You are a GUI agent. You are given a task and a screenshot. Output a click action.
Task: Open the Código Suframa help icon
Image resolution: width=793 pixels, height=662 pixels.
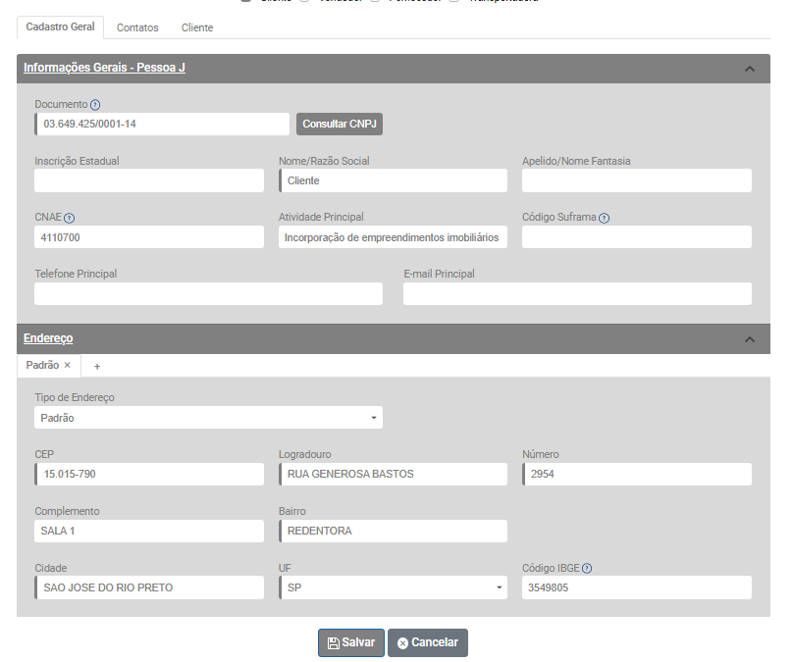click(x=604, y=219)
